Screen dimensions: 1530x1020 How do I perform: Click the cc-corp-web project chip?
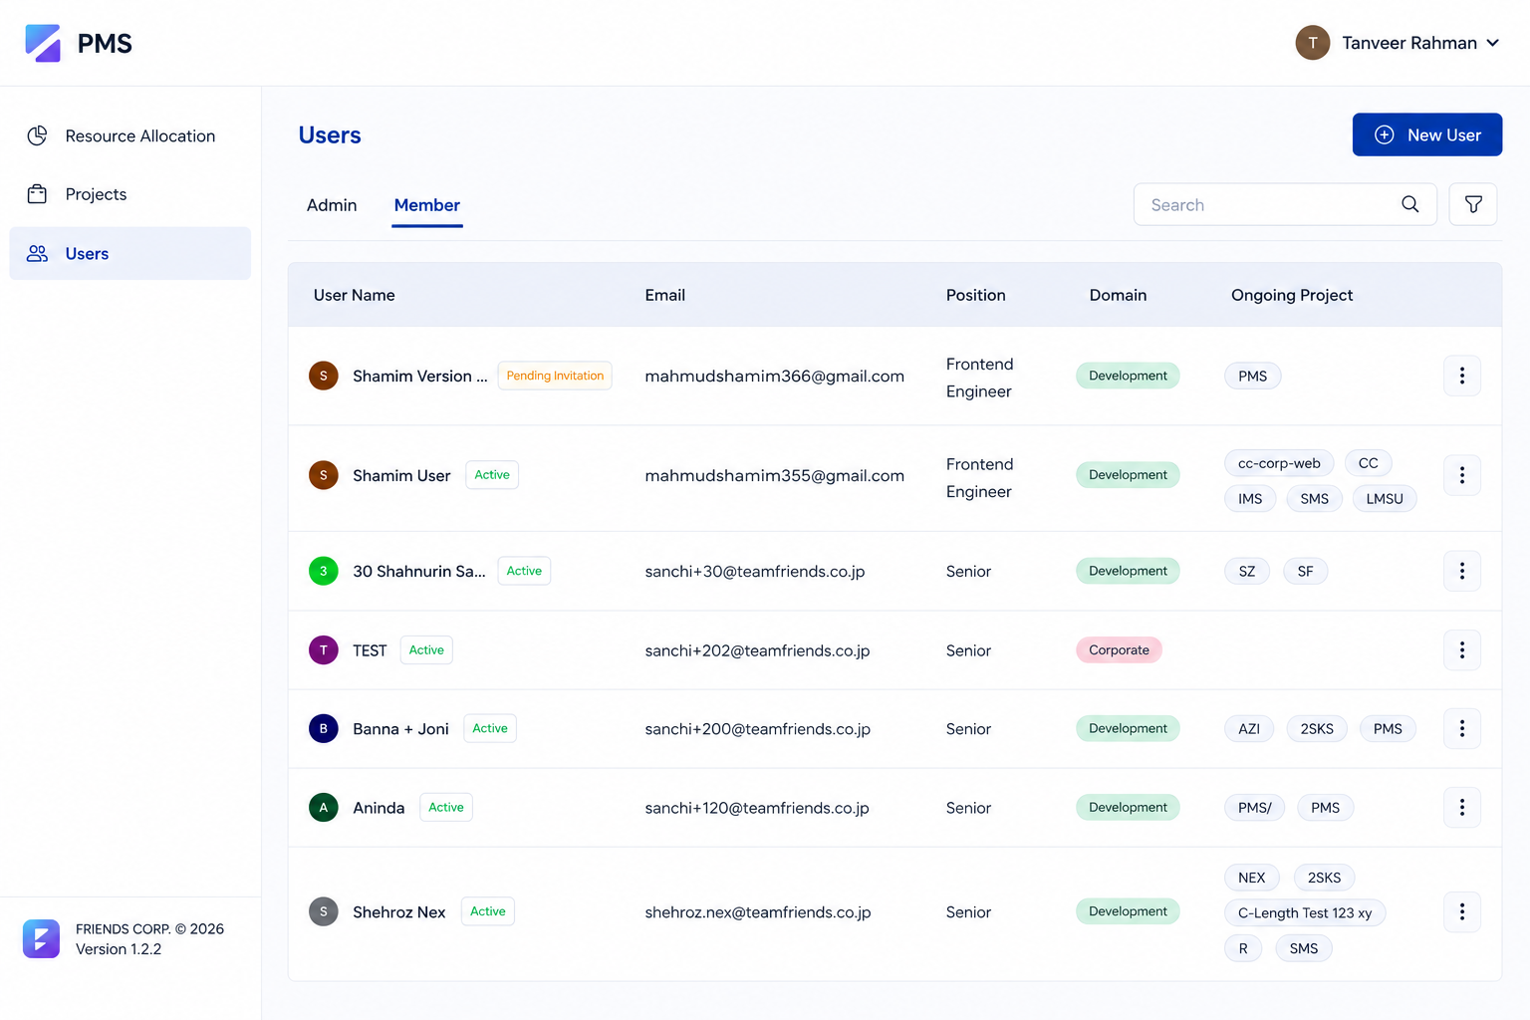pyautogui.click(x=1279, y=463)
